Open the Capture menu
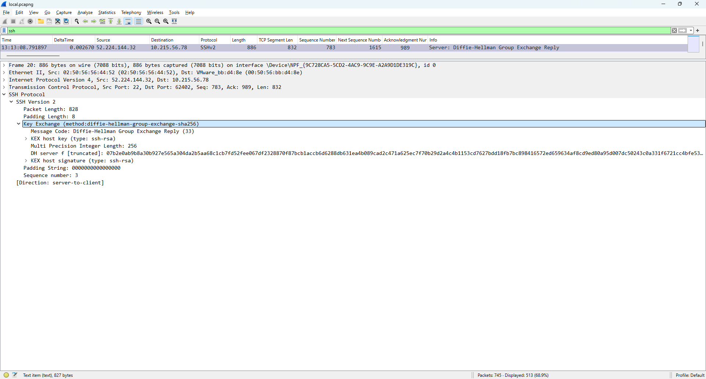The height and width of the screenshot is (379, 706). [x=64, y=12]
